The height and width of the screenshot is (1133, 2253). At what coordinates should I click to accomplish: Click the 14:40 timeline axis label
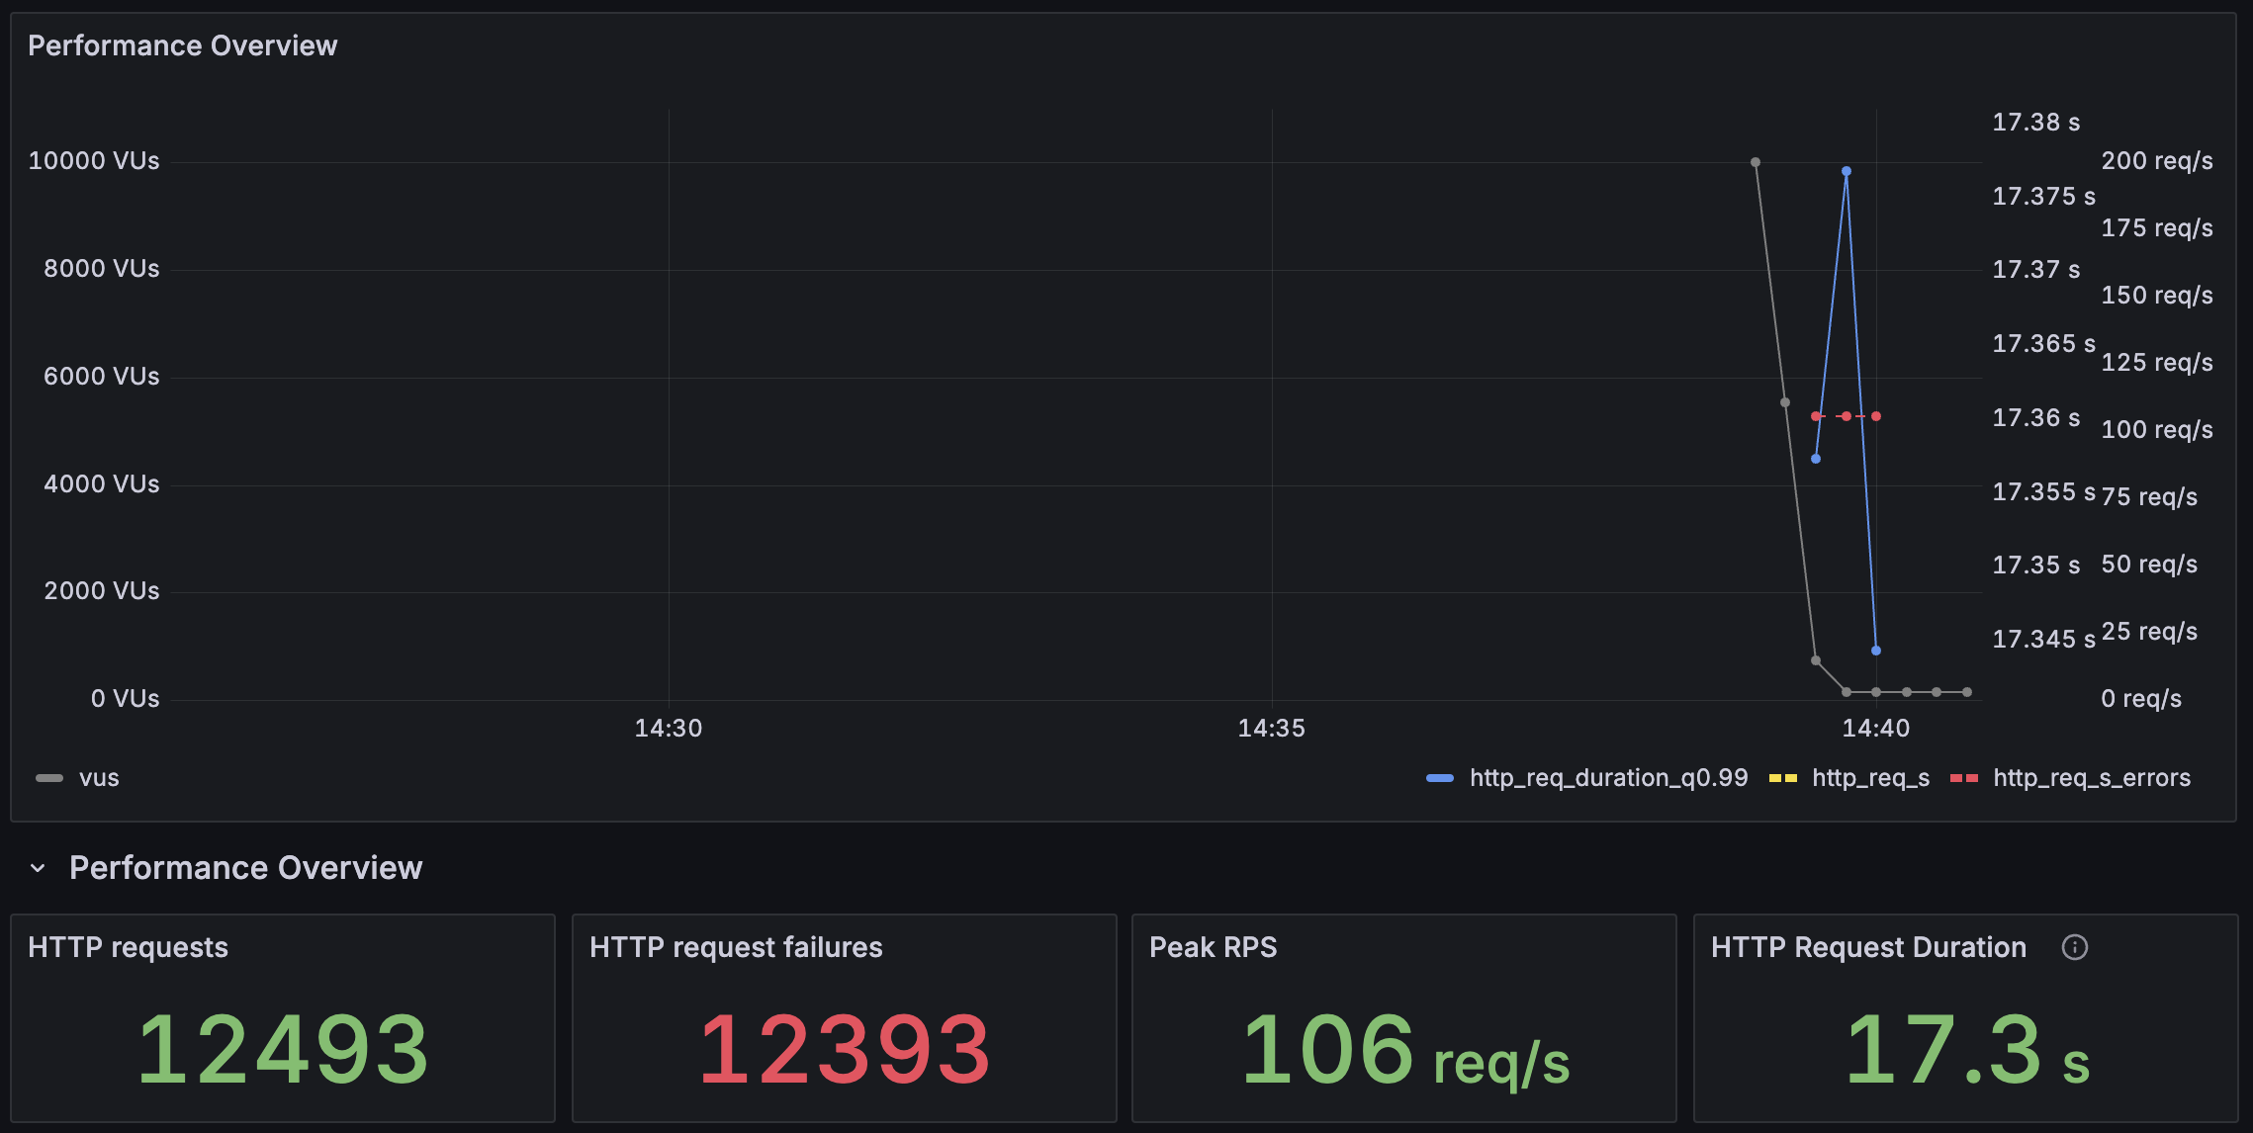coord(1875,729)
